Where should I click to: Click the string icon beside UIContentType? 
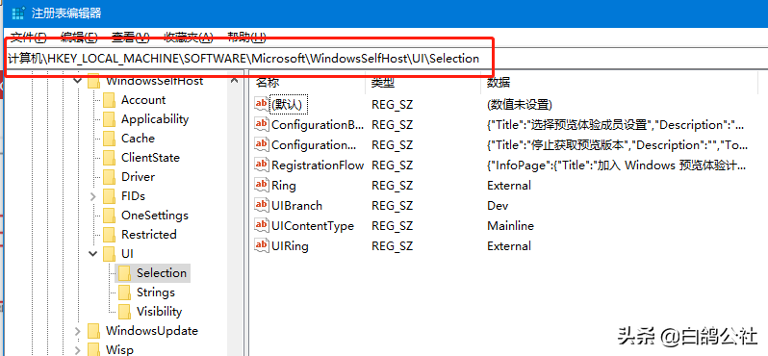coord(262,225)
